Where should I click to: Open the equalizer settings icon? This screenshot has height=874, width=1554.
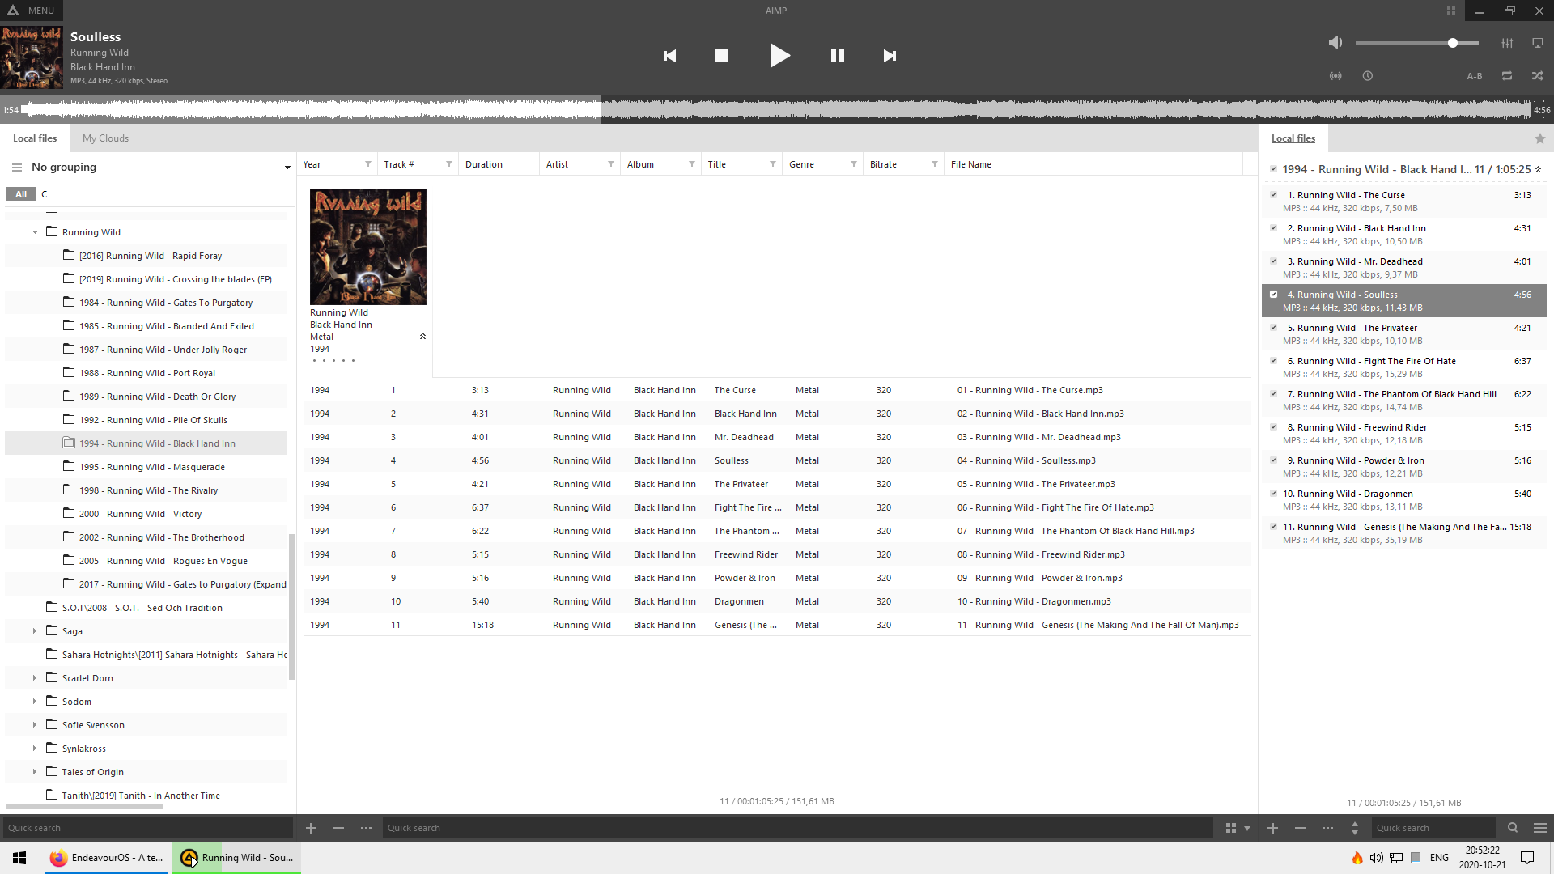(1507, 43)
